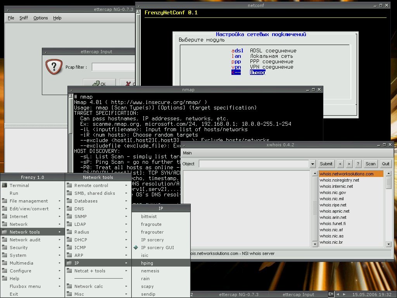397x298 pixels.
Task: Click the Quit button in xwhois
Action: (x=386, y=164)
